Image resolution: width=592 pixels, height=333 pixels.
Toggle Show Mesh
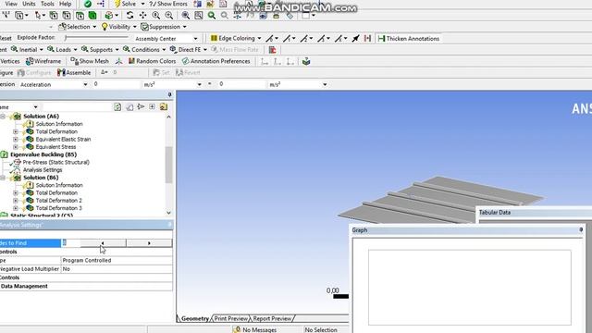tap(90, 61)
